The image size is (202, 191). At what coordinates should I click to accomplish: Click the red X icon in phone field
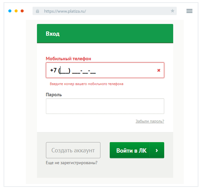[x=159, y=70]
